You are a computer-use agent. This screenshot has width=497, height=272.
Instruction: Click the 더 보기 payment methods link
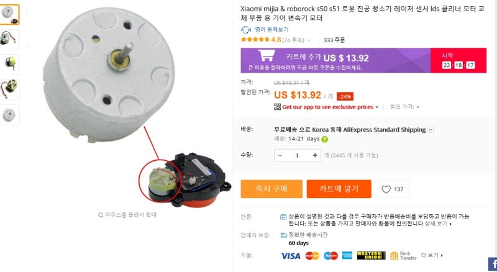(432, 255)
